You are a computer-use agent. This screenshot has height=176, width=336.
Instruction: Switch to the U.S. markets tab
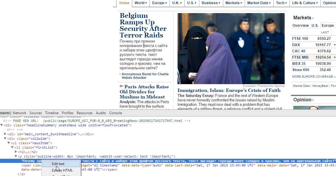315,25
